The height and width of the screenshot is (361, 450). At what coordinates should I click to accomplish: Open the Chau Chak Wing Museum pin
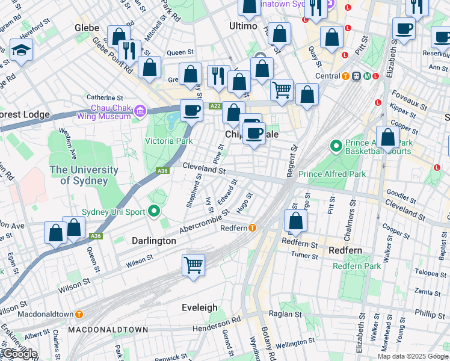[140, 111]
